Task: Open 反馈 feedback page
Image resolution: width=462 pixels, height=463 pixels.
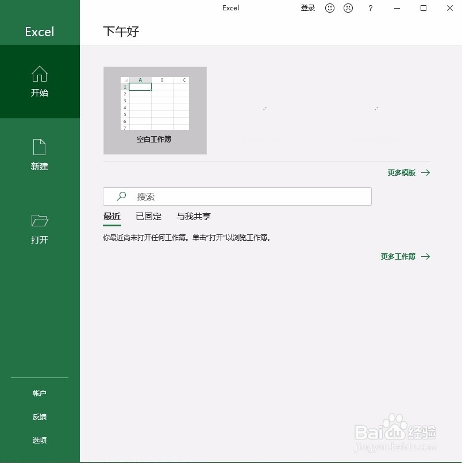Action: tap(40, 416)
